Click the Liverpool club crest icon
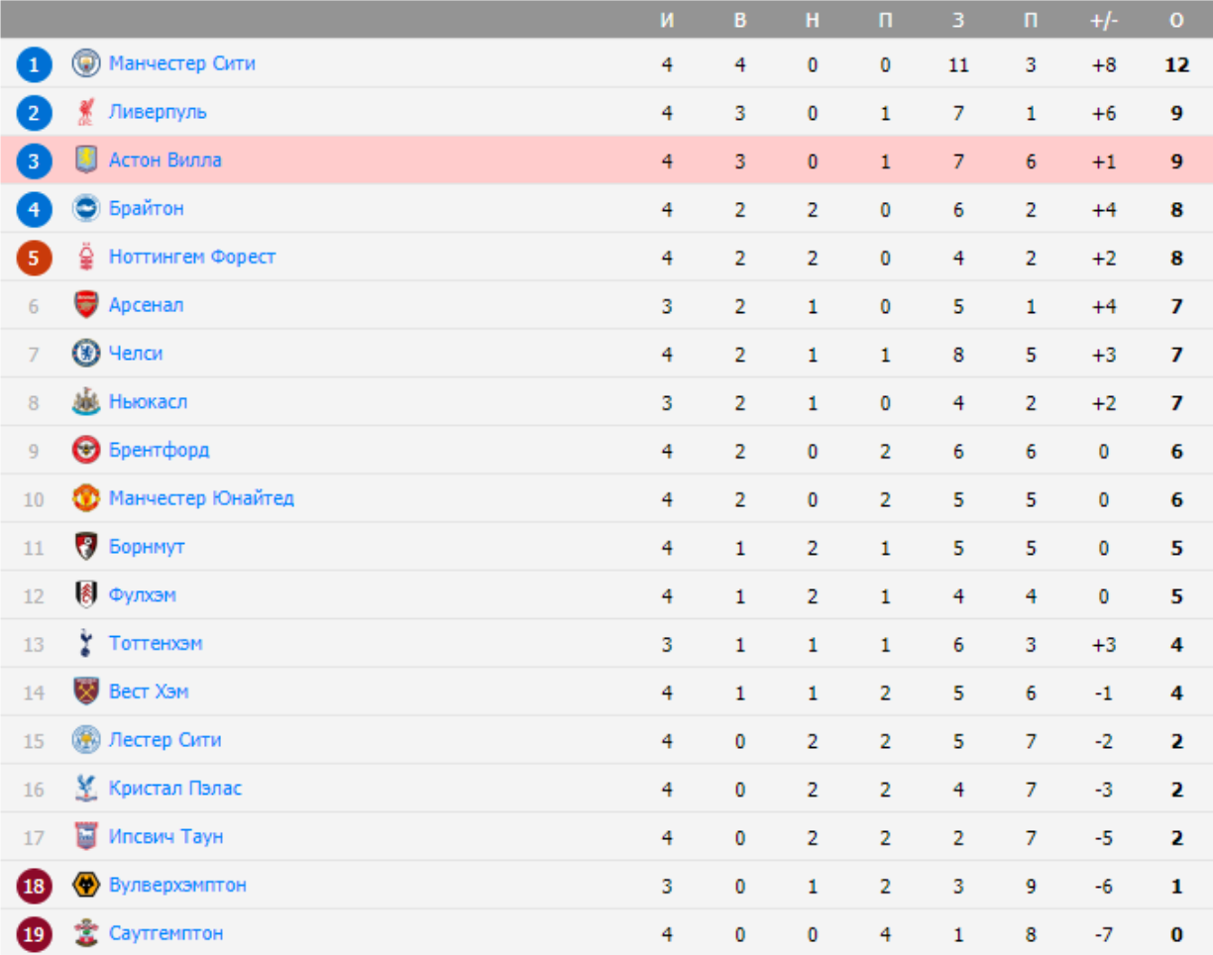This screenshot has width=1213, height=955. click(x=86, y=113)
